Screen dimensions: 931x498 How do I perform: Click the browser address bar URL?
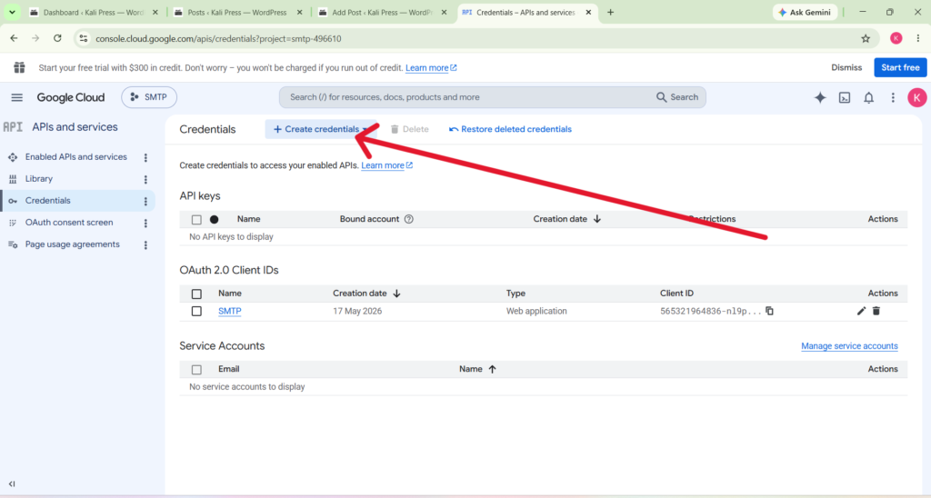coord(218,38)
